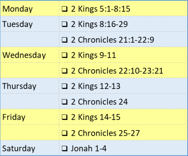188x156 pixels.
Task: Click the 2 Chronicles 25-27 text
Action: 105,133
